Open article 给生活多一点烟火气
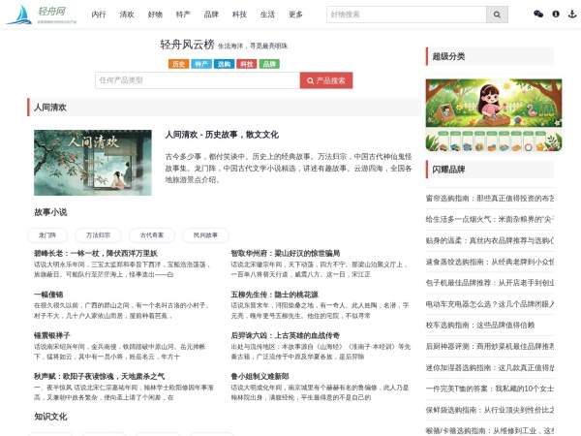 [490, 220]
